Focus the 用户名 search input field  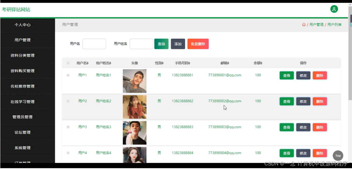[94, 44]
